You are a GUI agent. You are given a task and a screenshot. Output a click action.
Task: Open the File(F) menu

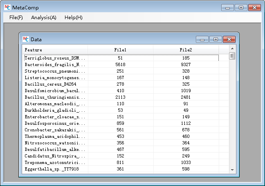pyautogui.click(x=16, y=18)
